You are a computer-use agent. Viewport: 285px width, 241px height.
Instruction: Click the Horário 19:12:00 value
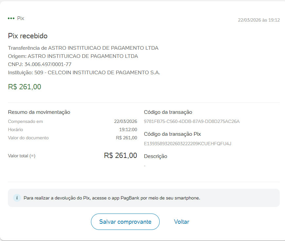click(x=128, y=130)
